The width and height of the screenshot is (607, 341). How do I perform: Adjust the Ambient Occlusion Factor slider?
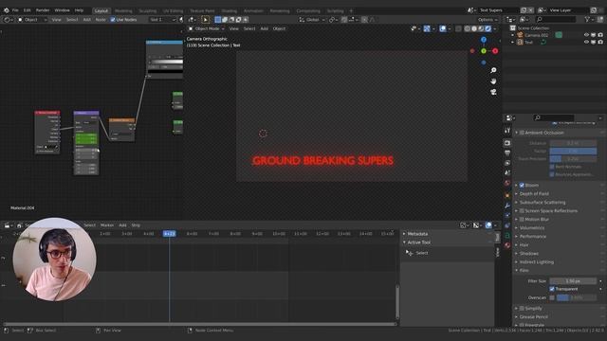tap(573, 151)
